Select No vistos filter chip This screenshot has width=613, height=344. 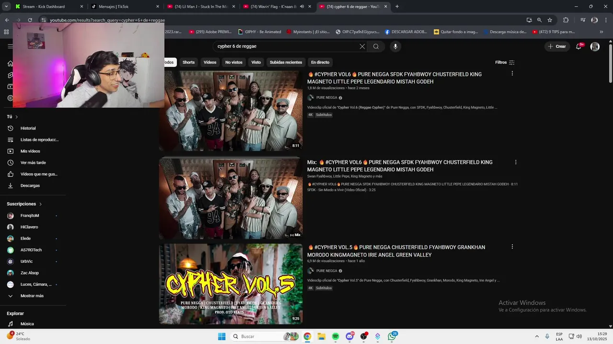pyautogui.click(x=234, y=62)
